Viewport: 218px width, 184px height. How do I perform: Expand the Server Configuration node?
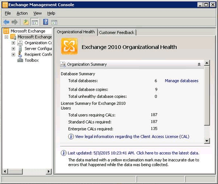click(13, 49)
